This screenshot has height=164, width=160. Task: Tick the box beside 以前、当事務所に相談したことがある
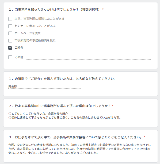click(x=10, y=19)
